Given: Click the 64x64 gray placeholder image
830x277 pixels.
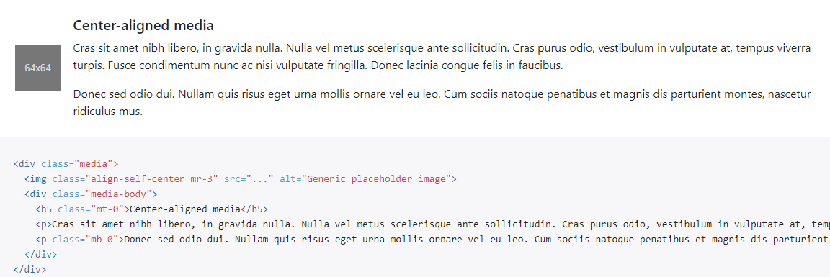Looking at the screenshot, I should point(38,68).
